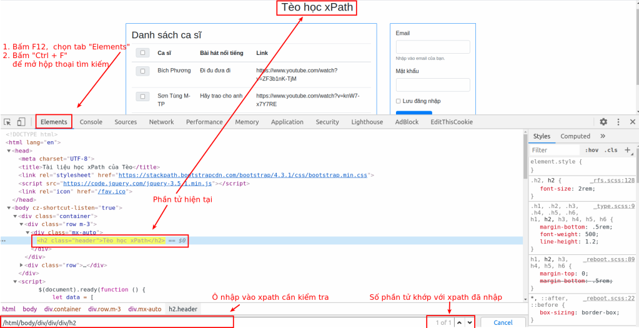
Task: Open the Performance tab
Action: 205,122
